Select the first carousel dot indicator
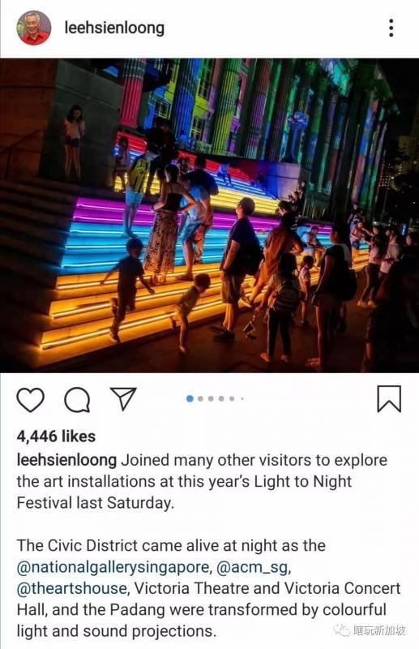 pos(190,398)
